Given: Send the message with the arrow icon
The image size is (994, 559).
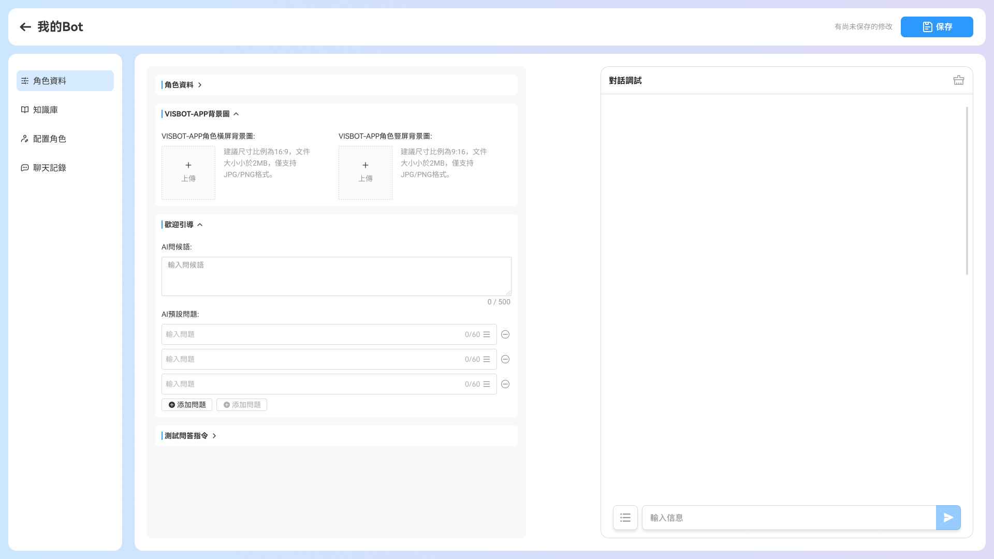Looking at the screenshot, I should (x=948, y=518).
